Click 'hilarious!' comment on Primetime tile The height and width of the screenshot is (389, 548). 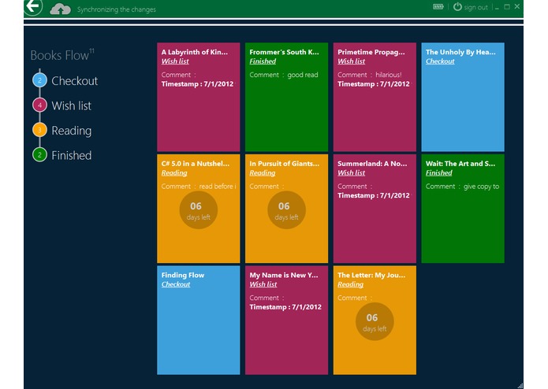389,75
